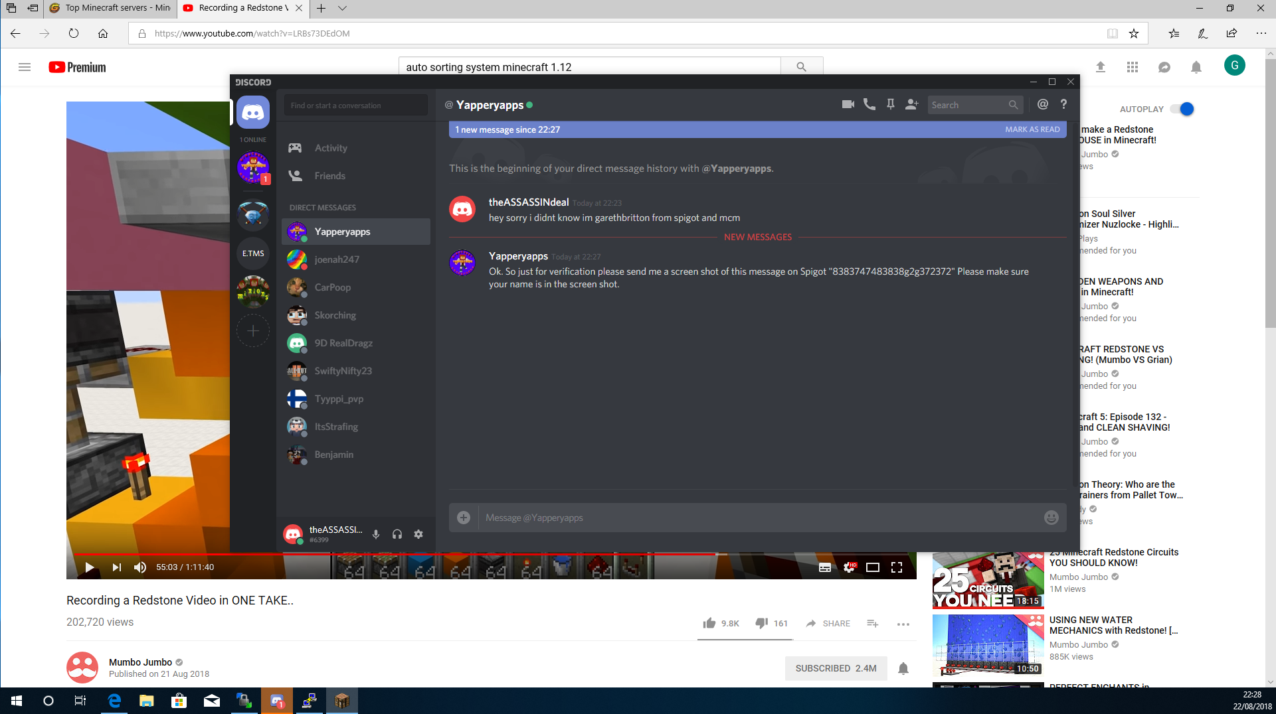
Task: Open Discord user settings gear
Action: 418,534
